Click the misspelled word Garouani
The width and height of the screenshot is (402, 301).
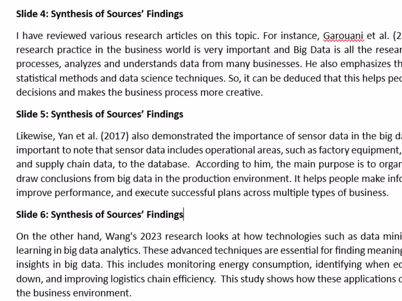coord(343,36)
